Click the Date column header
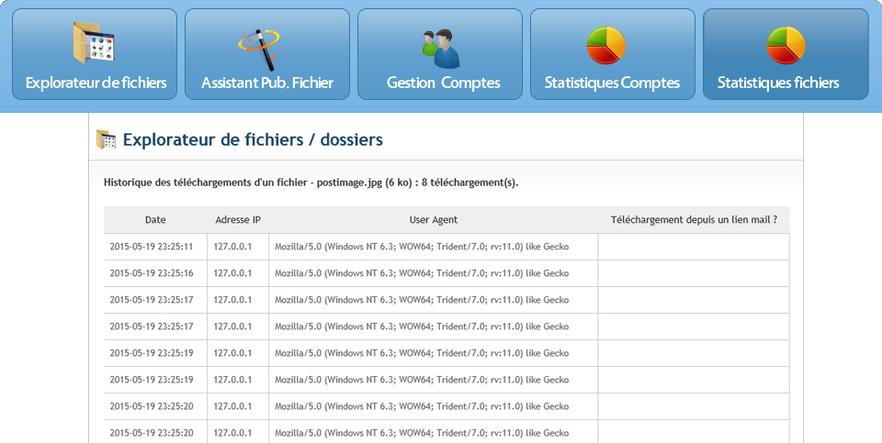882x443 pixels. 155,220
